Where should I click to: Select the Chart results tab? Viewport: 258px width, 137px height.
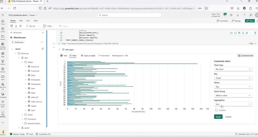(73, 56)
